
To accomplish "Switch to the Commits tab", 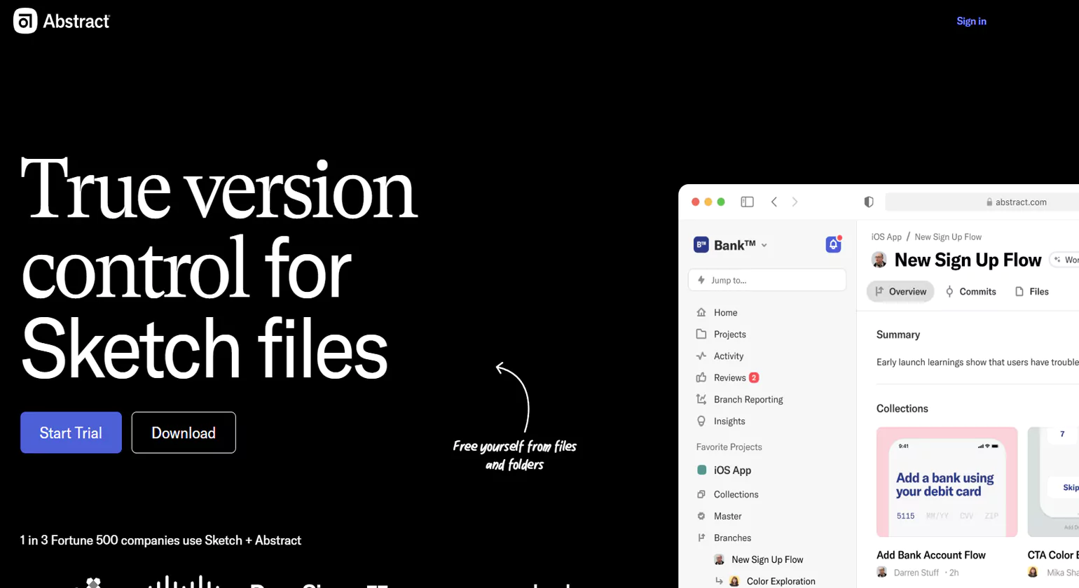I will pos(970,292).
